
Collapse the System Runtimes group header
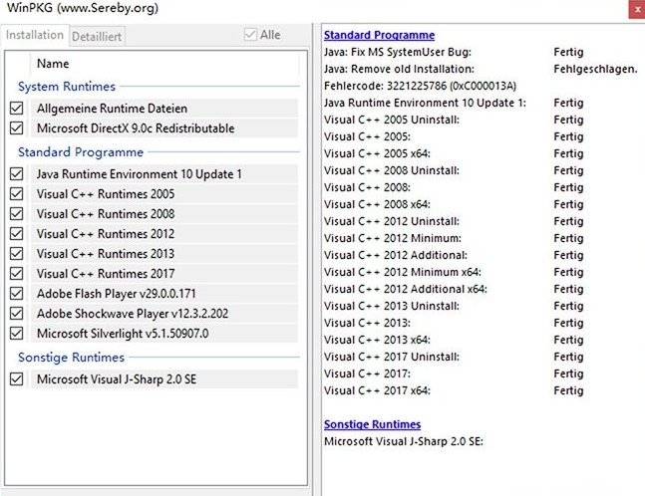[x=67, y=87]
